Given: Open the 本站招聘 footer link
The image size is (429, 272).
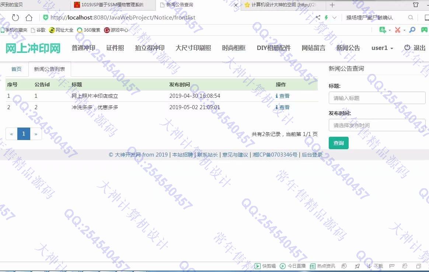Looking at the screenshot, I should pyautogui.click(x=182, y=155).
